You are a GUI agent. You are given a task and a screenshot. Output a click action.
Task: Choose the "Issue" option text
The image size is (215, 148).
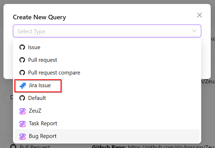coord(34,47)
